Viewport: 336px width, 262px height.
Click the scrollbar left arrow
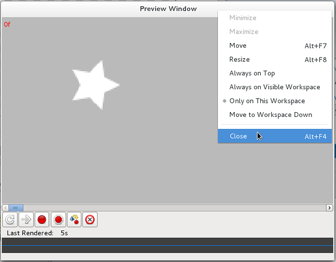pos(6,208)
